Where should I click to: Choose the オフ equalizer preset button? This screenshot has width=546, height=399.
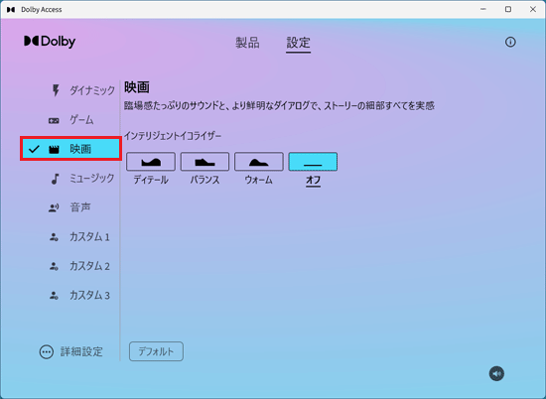tap(313, 161)
